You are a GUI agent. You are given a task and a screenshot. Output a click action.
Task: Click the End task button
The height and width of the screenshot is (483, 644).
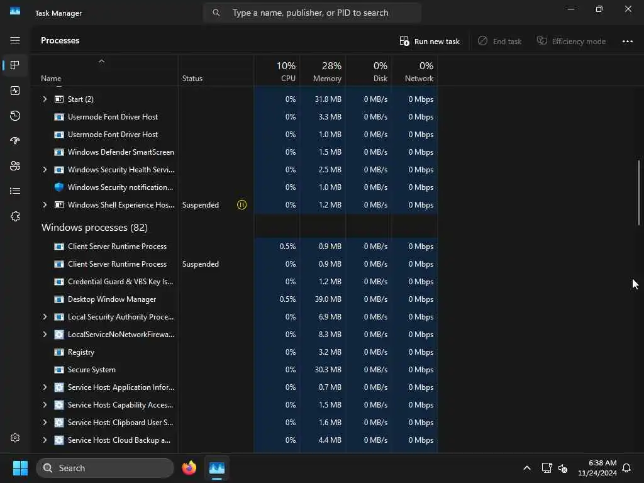(499, 41)
